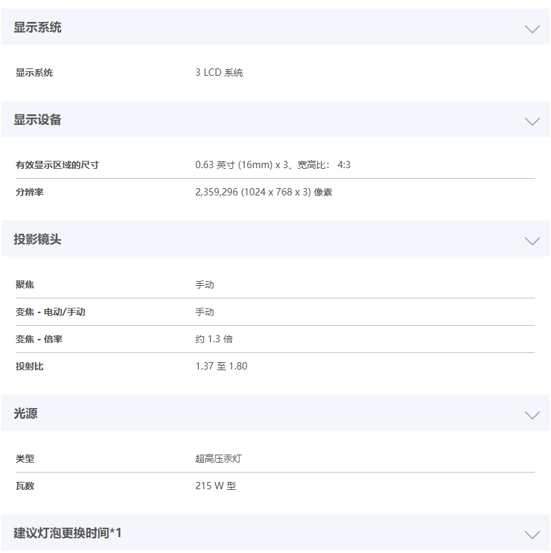Click the 光源 section header title
Image resolution: width=551 pixels, height=553 pixels.
pyautogui.click(x=25, y=413)
